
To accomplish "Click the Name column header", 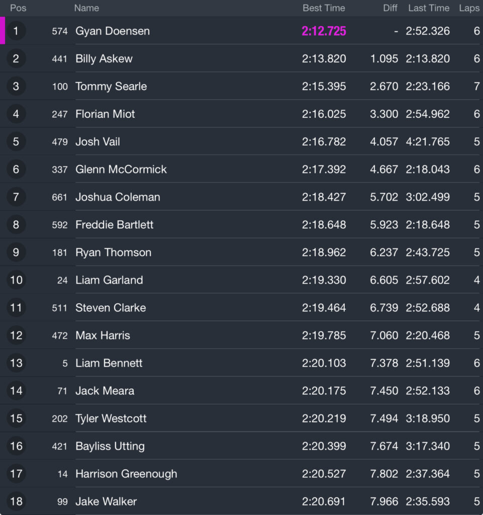I will tap(86, 8).
